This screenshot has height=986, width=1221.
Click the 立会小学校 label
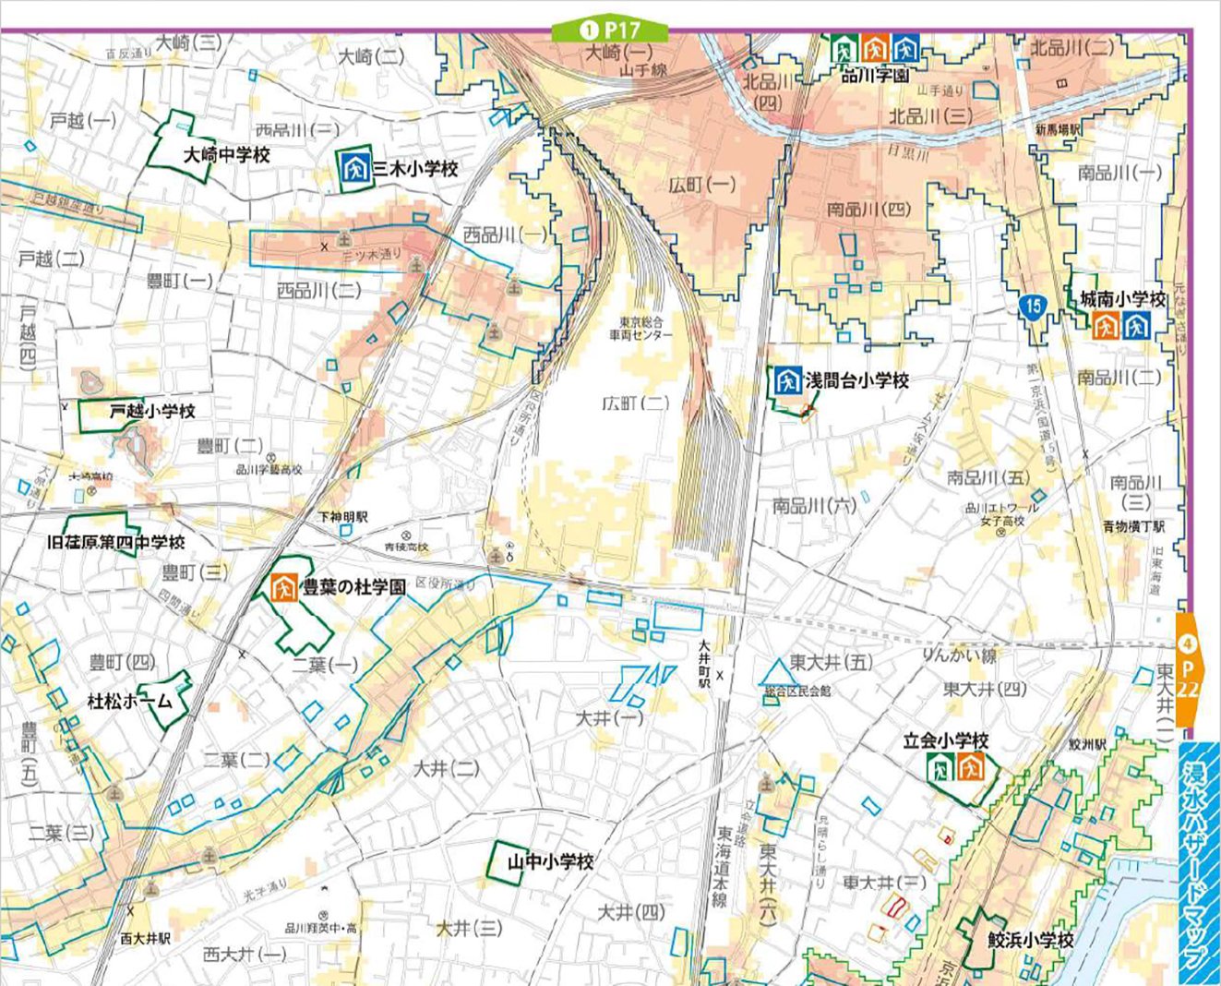pos(946,740)
